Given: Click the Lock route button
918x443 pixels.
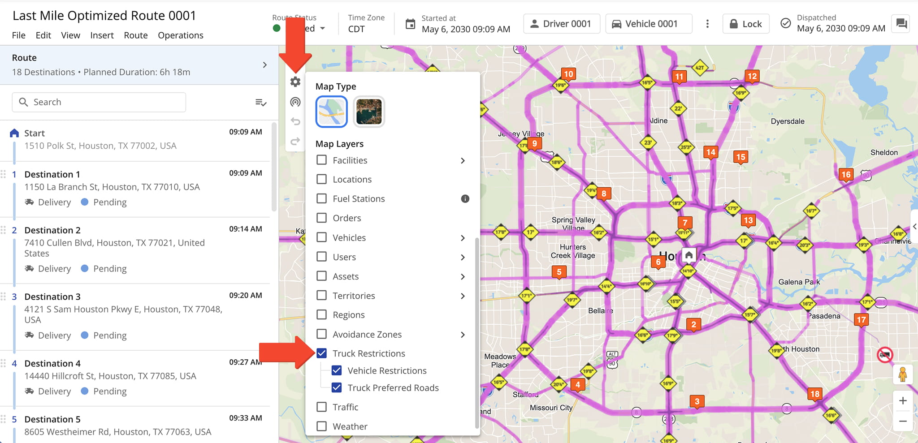Looking at the screenshot, I should click(745, 24).
